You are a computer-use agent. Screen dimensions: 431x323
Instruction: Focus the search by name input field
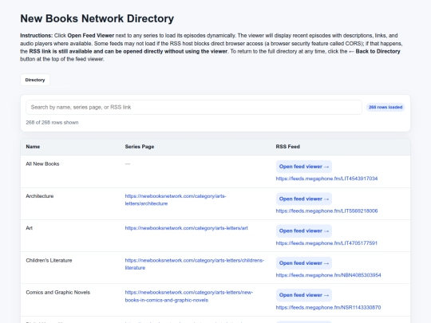pos(194,107)
